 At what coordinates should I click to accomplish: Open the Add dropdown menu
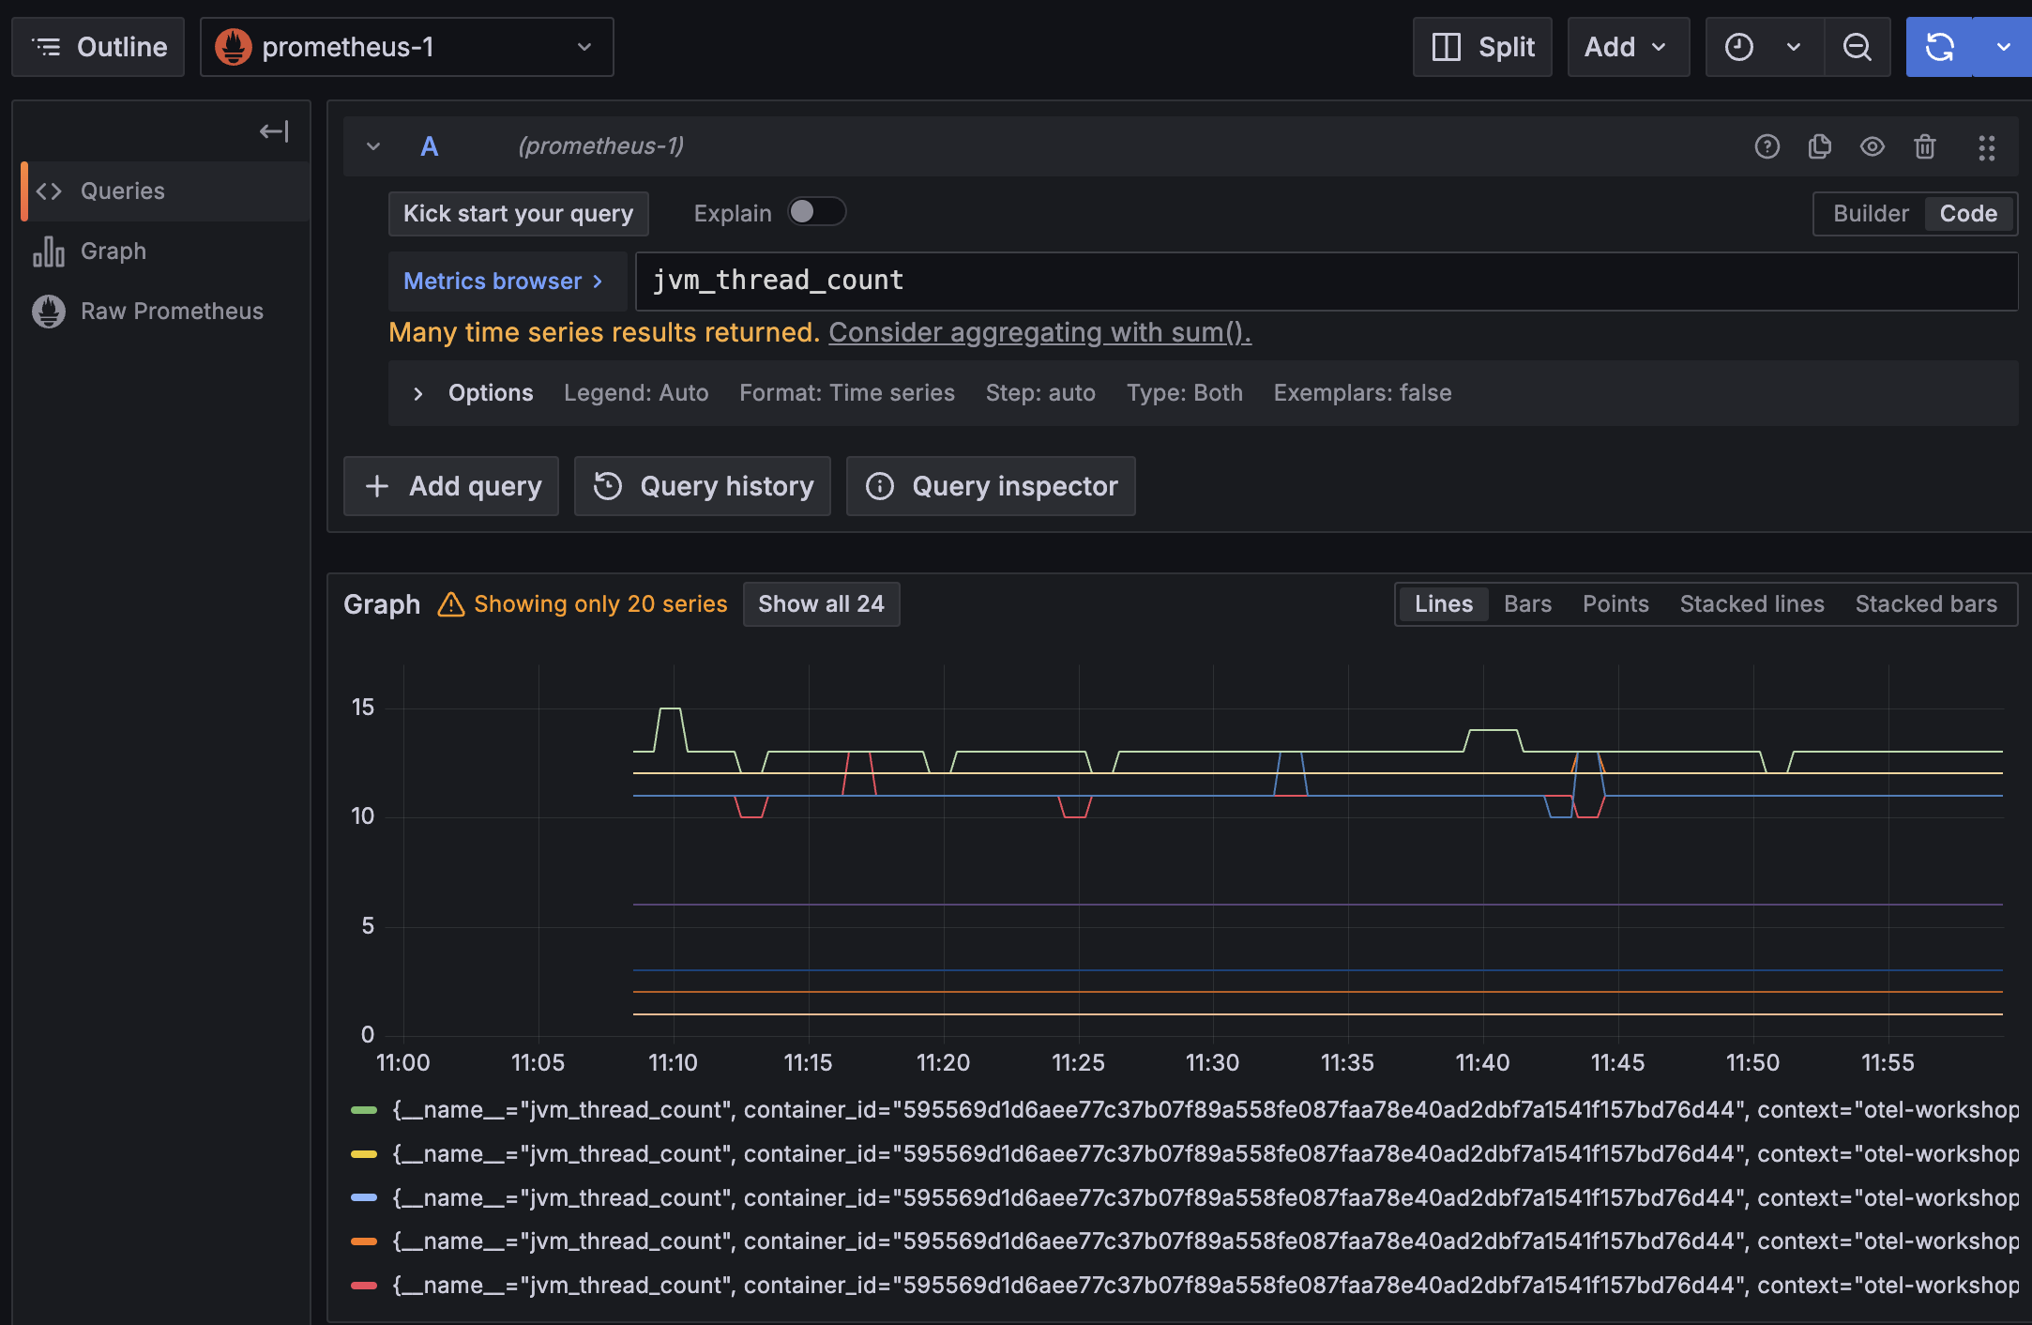1627,47
